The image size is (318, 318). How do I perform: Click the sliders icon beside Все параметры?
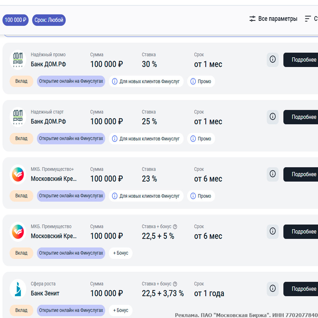[252, 19]
